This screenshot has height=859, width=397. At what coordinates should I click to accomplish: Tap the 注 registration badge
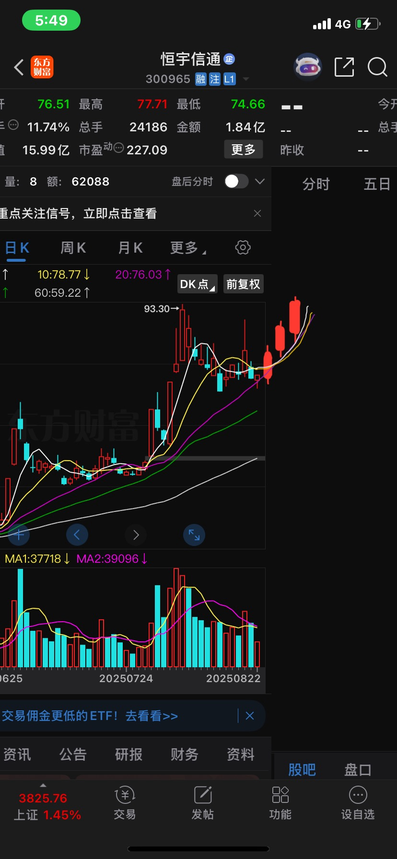[215, 79]
